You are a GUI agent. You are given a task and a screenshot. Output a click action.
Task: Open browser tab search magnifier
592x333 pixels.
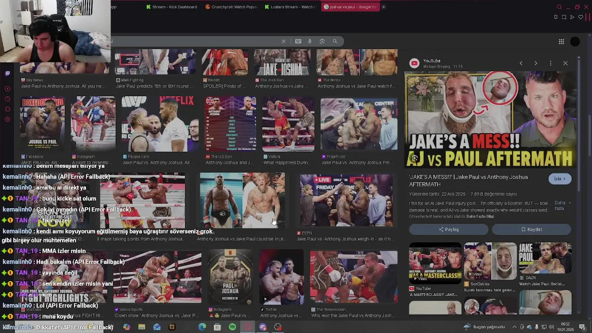coord(559,7)
